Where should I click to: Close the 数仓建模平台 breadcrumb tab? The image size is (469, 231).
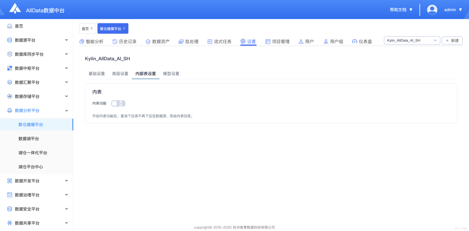pos(124,28)
